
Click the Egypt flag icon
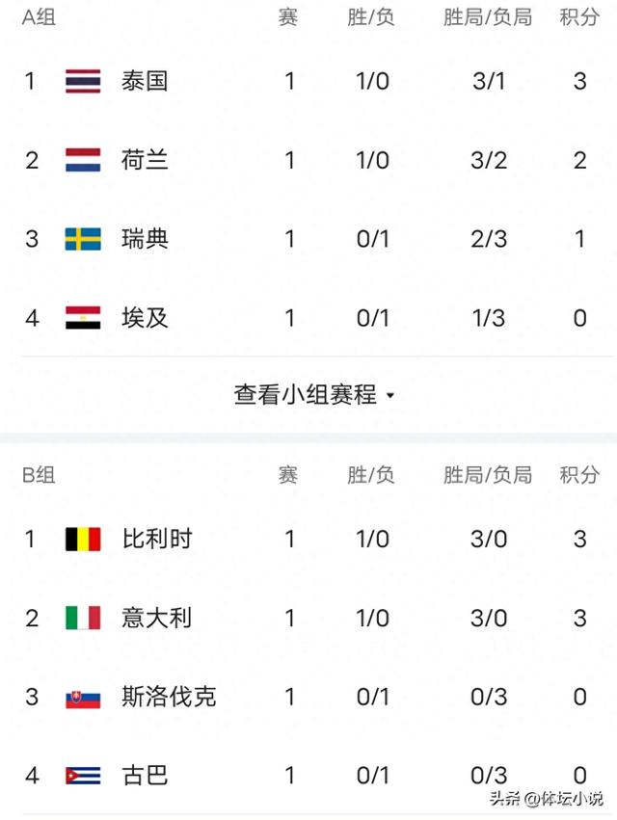(83, 317)
